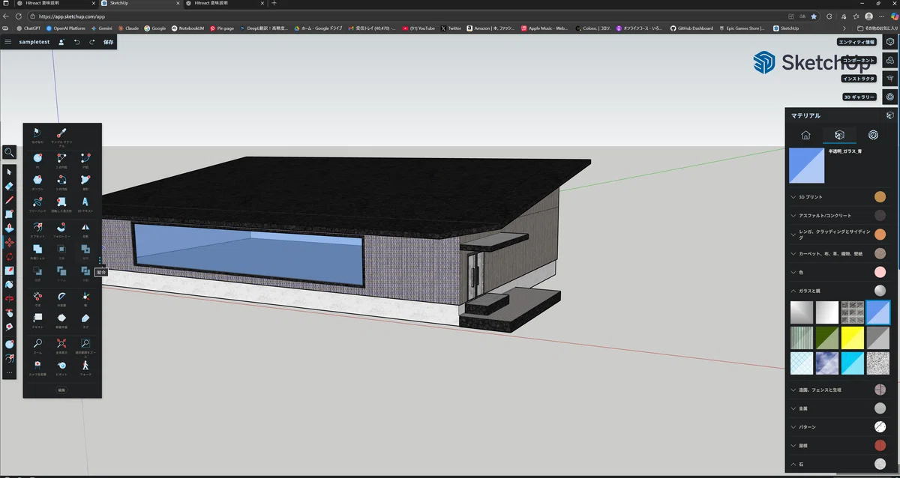Select the 3D テキスト tool
The image size is (900, 478).
click(85, 205)
